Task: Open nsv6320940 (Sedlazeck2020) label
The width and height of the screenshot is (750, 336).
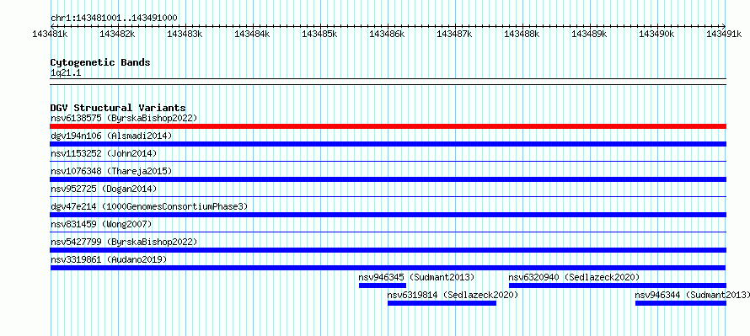Action: point(574,277)
